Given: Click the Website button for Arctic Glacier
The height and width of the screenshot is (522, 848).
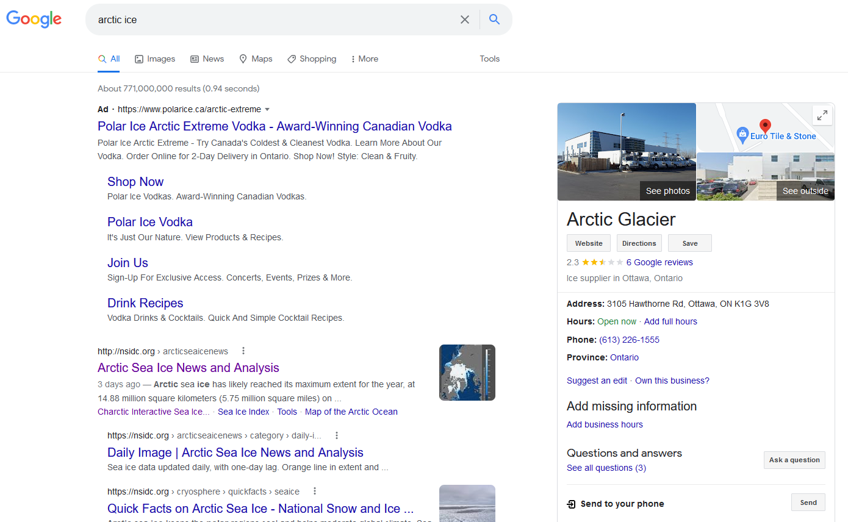Looking at the screenshot, I should point(589,243).
